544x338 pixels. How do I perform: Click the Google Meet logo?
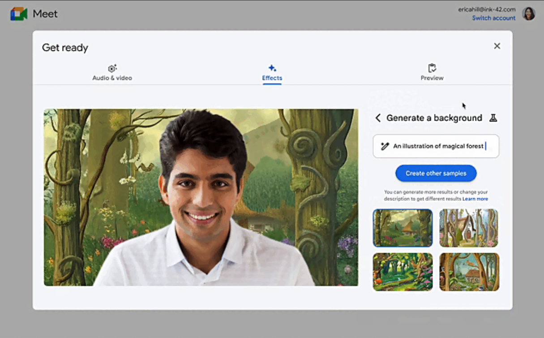click(x=18, y=13)
